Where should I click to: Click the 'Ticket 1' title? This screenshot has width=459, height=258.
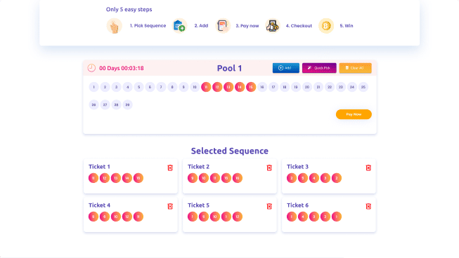(x=99, y=167)
